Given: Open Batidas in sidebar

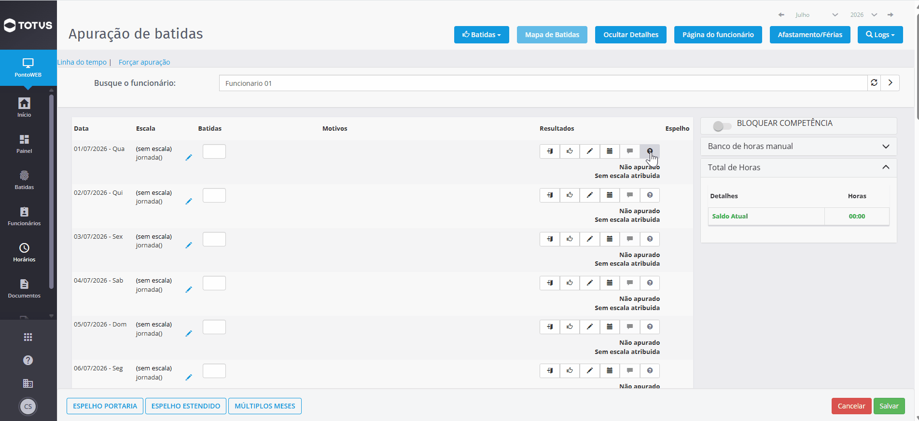Looking at the screenshot, I should pyautogui.click(x=24, y=180).
